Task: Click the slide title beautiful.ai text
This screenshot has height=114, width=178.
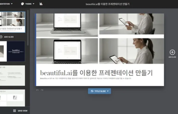Action: pyautogui.click(x=96, y=73)
